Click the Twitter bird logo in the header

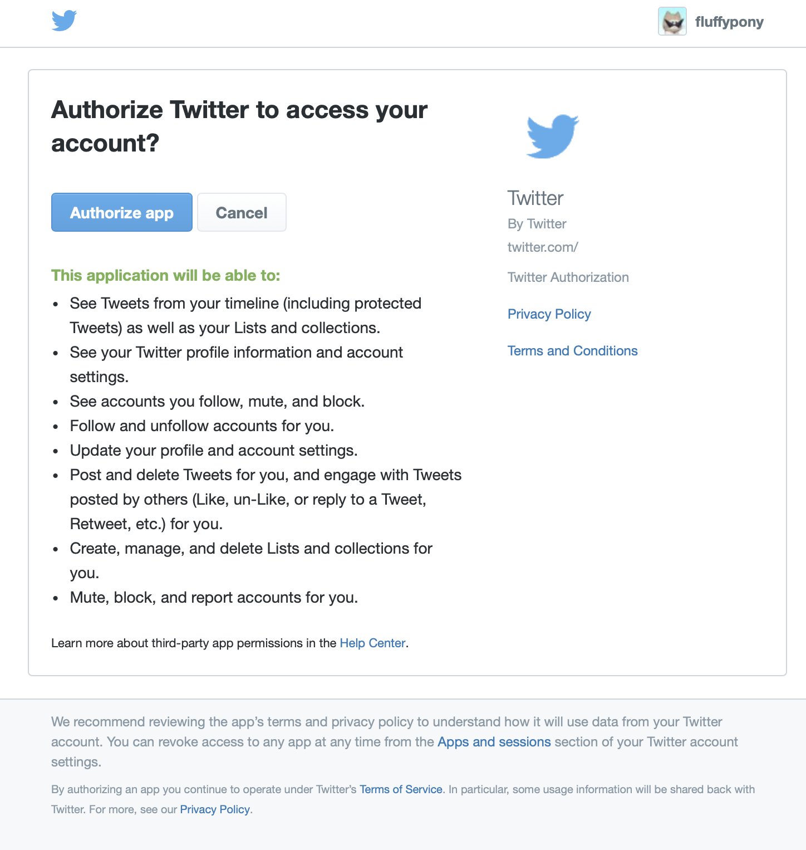tap(63, 22)
